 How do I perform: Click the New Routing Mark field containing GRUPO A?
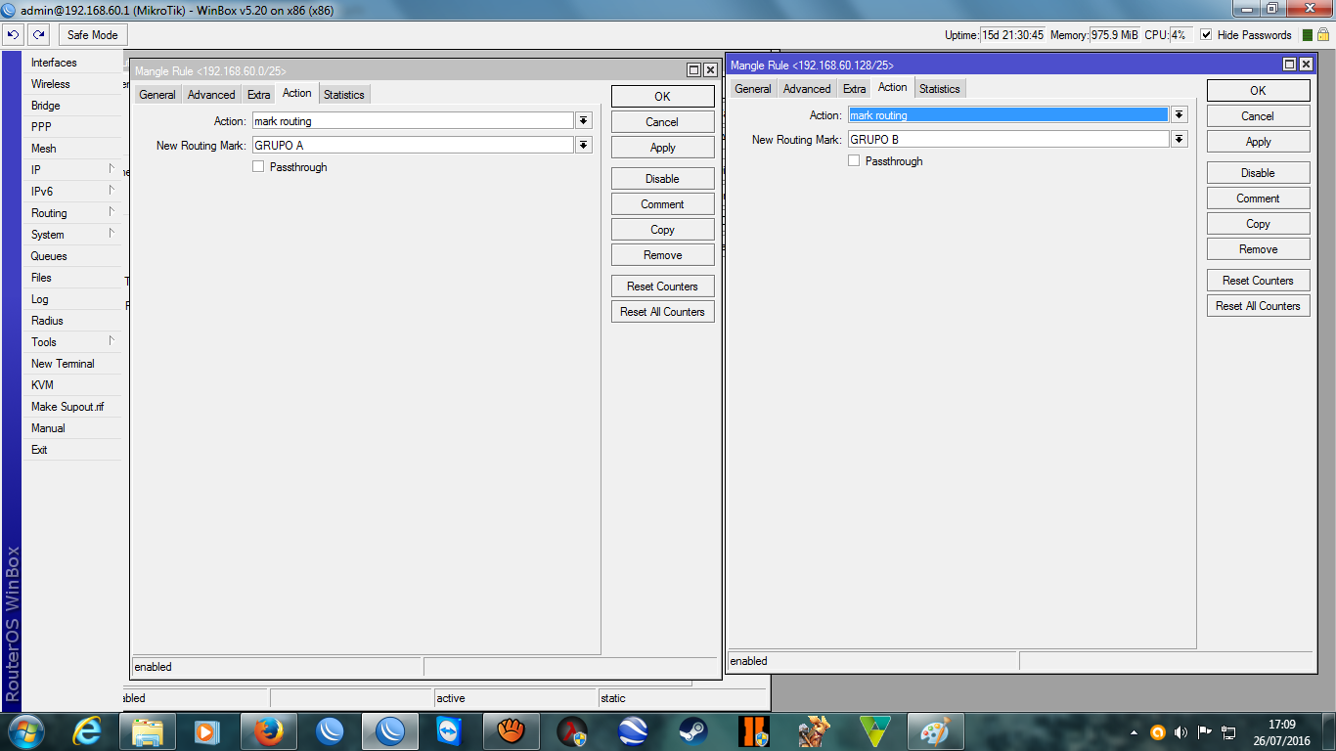click(412, 145)
